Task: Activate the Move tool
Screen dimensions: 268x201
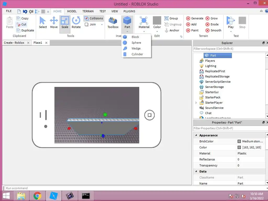Action: click(x=54, y=23)
